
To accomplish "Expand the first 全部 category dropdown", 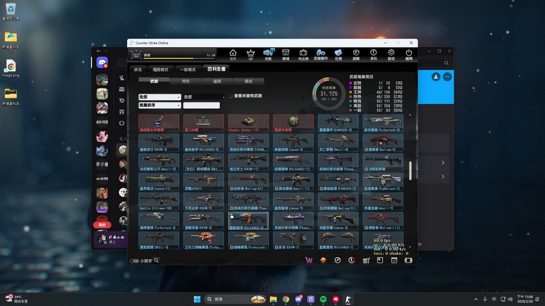I will click(x=159, y=97).
